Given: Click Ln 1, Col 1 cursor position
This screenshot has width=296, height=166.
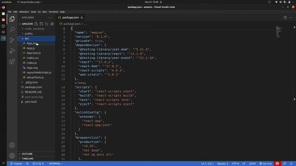Looking at the screenshot, I should coord(207,164).
